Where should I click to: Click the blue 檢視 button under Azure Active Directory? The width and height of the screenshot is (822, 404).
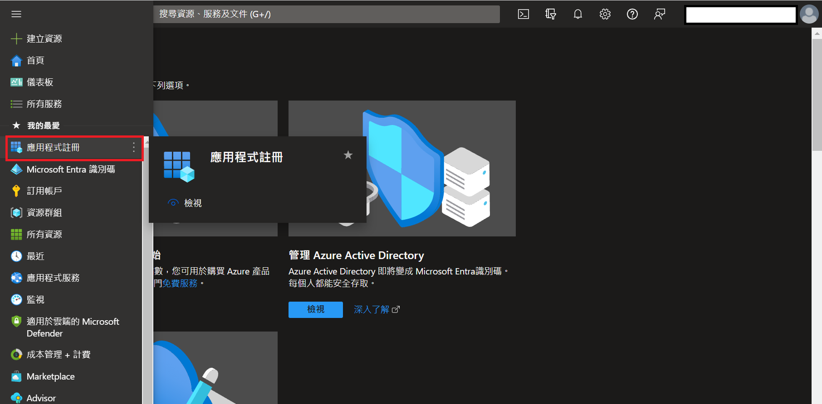point(316,309)
